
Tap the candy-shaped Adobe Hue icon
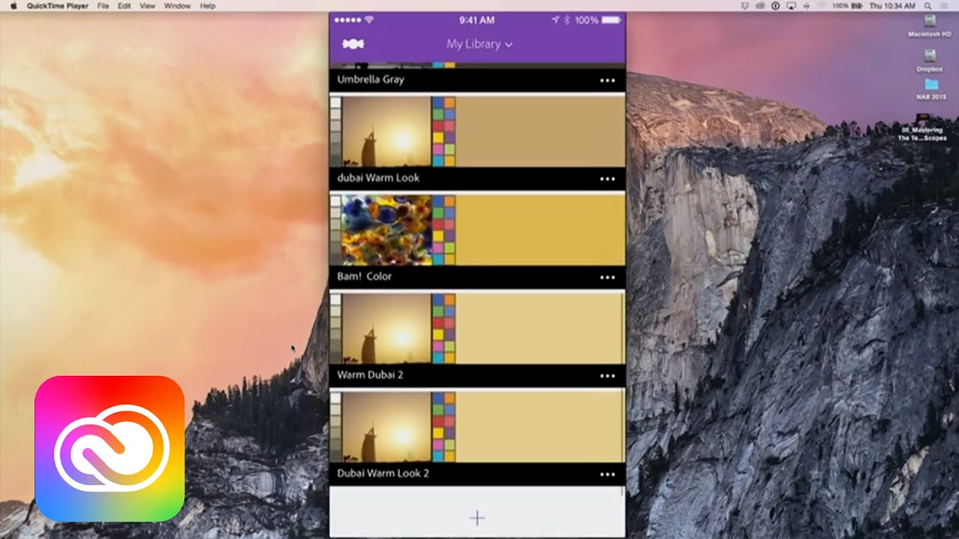353,44
